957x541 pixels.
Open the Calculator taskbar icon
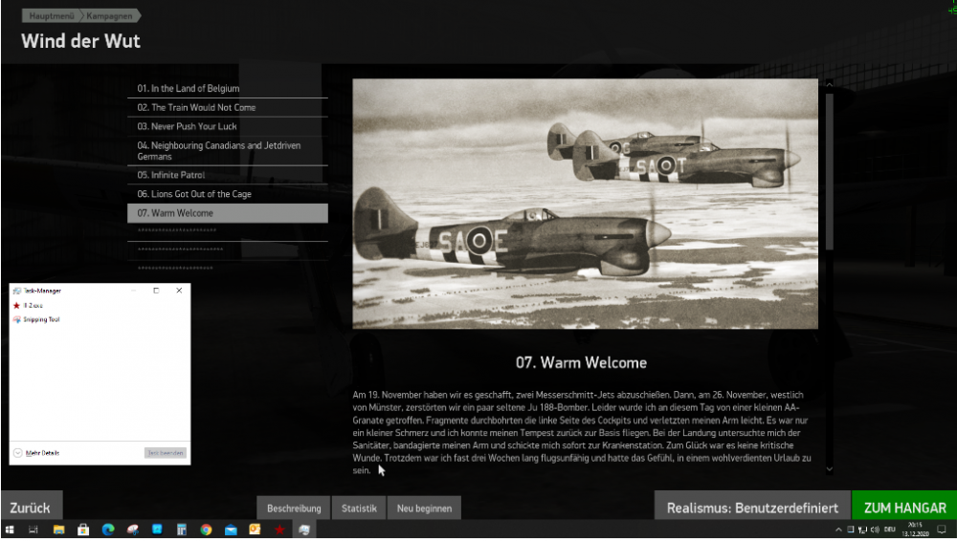pos(181,530)
